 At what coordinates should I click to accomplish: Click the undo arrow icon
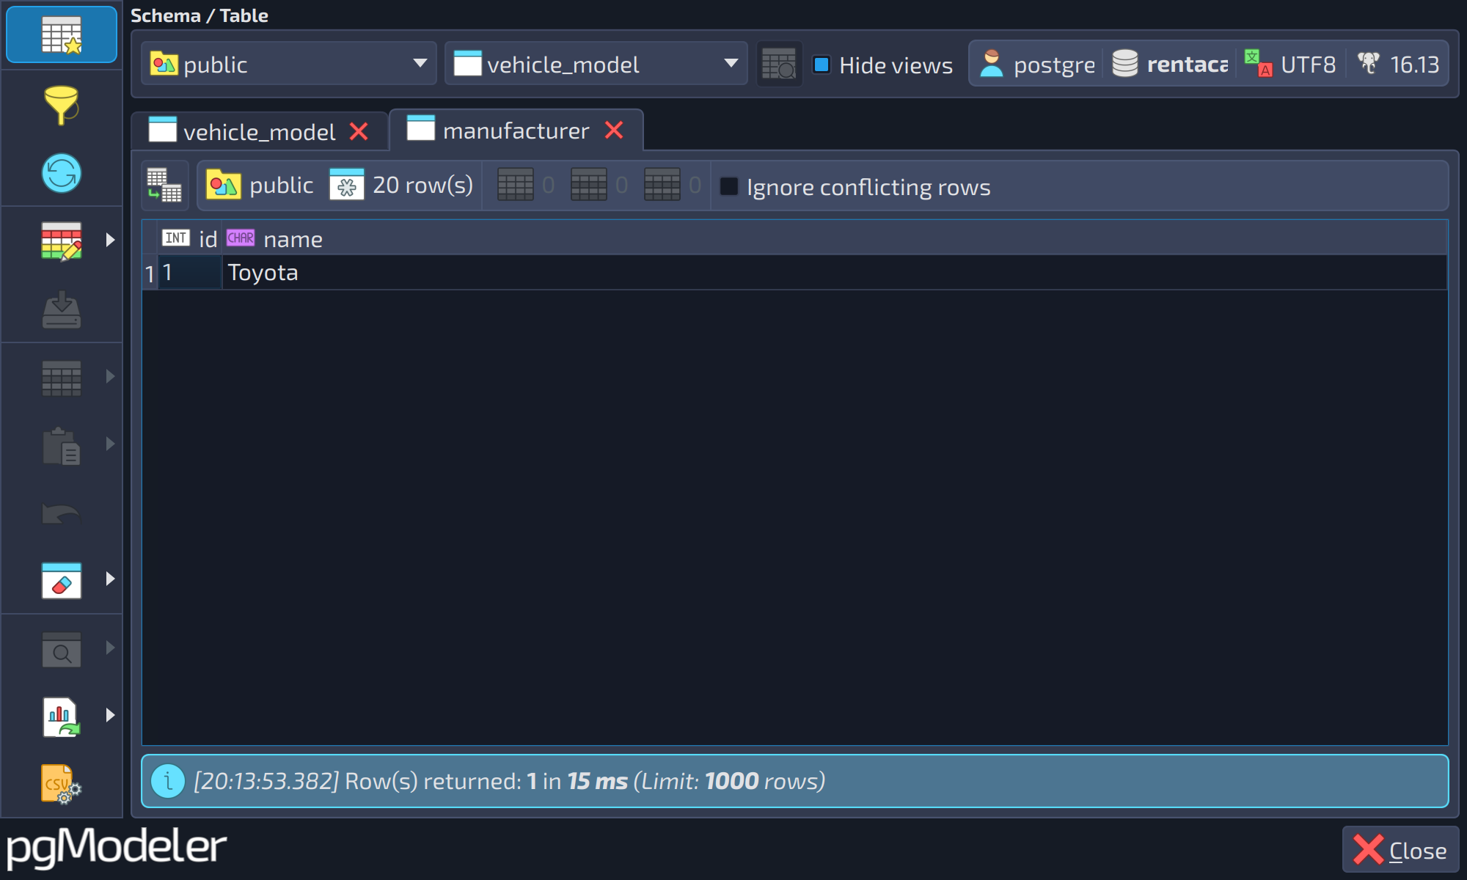pos(62,513)
